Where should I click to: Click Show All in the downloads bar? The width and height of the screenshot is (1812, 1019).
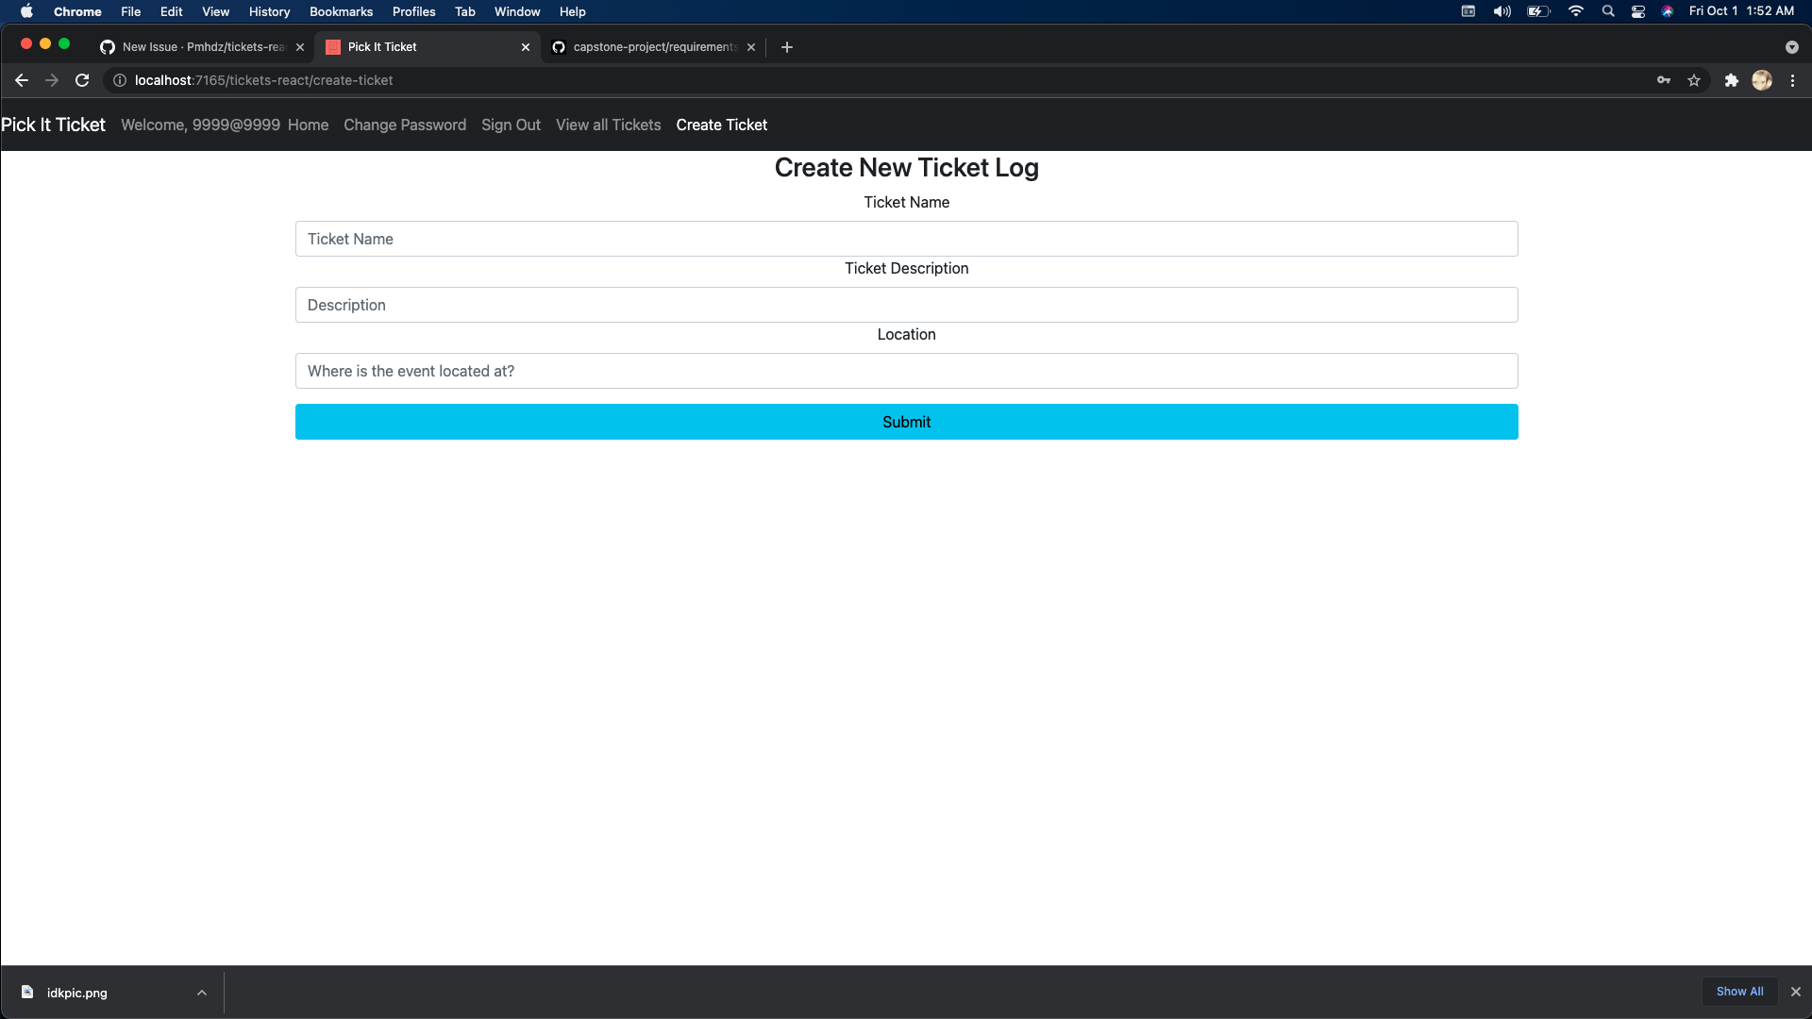point(1739,991)
